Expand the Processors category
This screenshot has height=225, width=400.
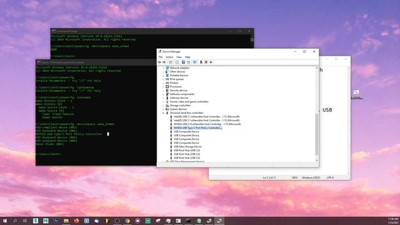pos(163,87)
